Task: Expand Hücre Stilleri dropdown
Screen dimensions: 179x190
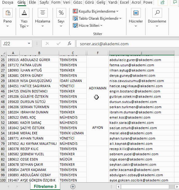Action: tap(88, 26)
